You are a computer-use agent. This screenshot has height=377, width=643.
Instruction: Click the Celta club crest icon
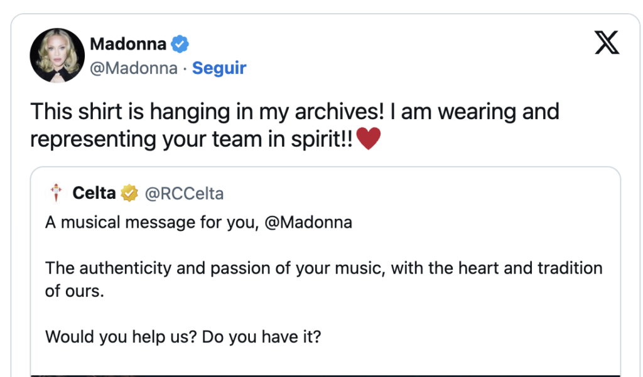pyautogui.click(x=57, y=194)
